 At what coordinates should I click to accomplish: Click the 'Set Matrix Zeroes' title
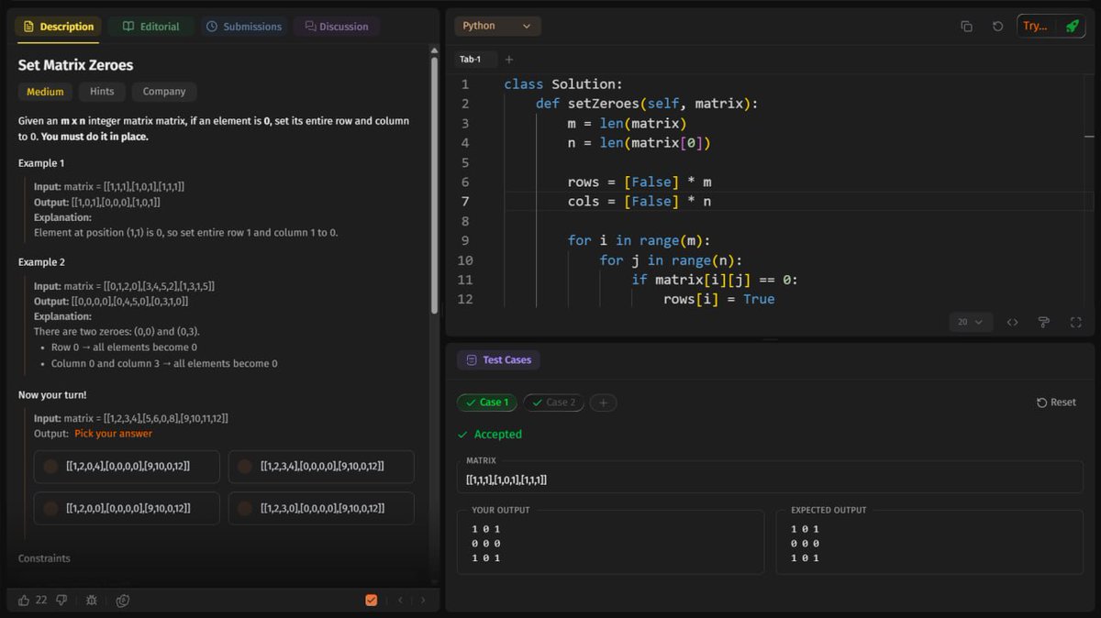click(x=75, y=65)
